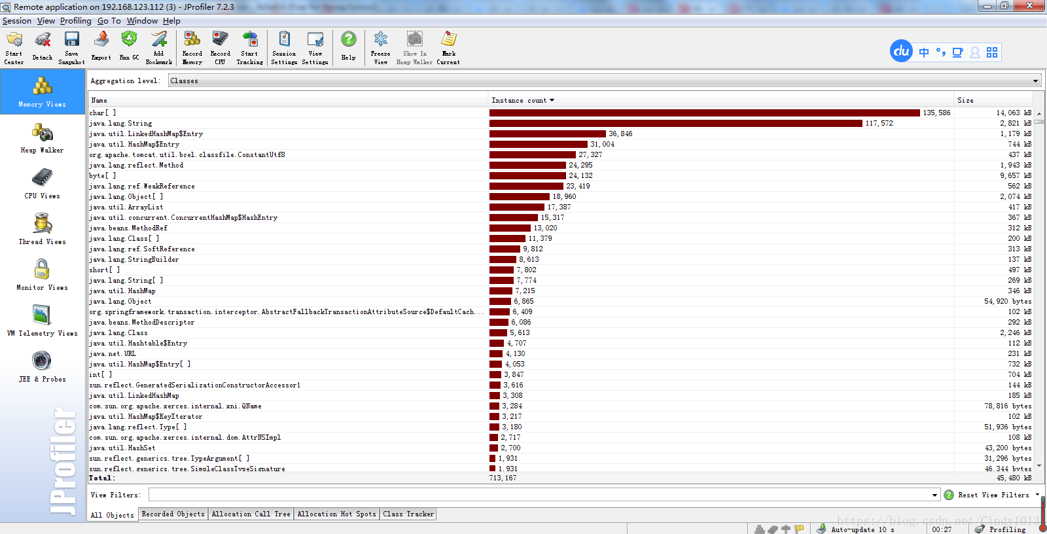Screen dimensions: 1047x534
Task: Click the green help icon beside view filters
Action: (x=949, y=495)
